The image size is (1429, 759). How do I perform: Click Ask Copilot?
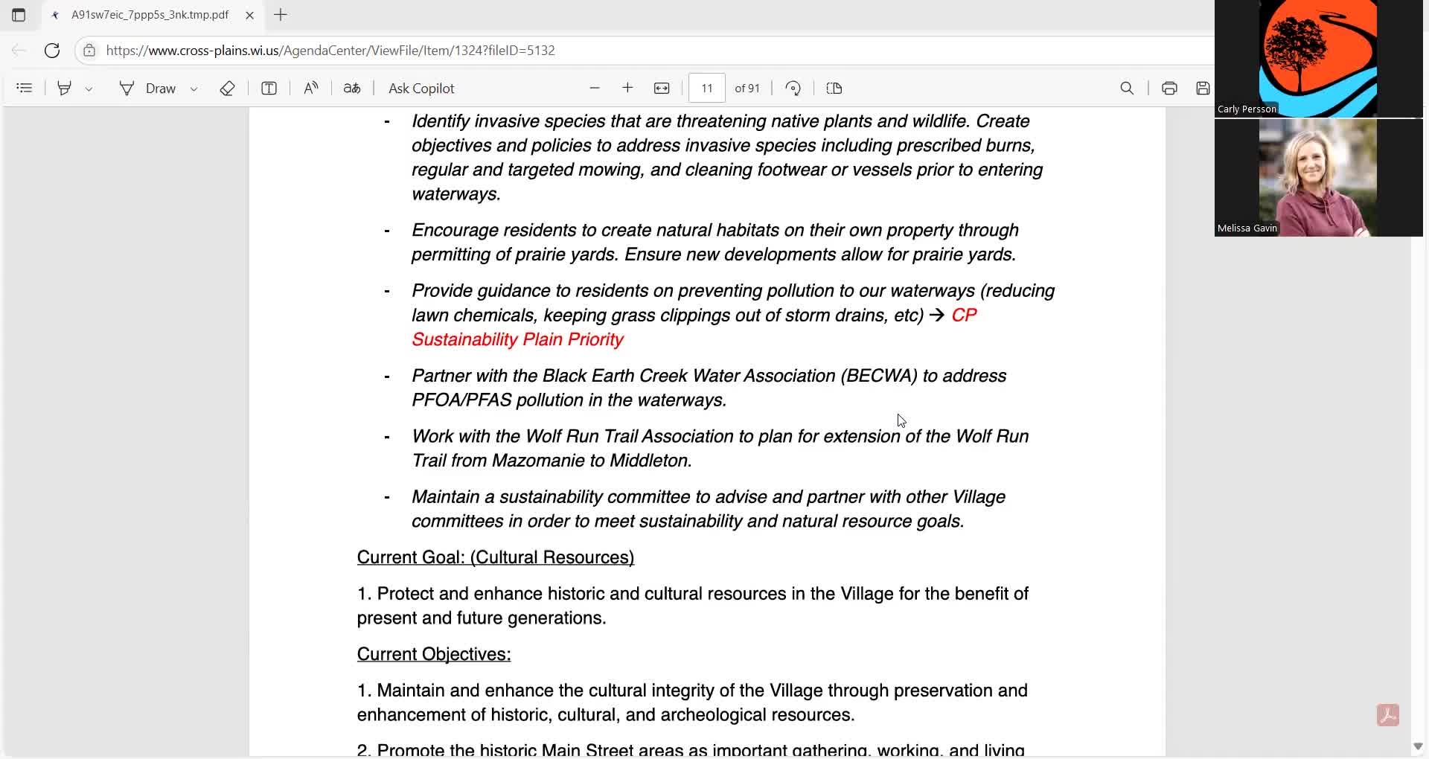click(421, 89)
